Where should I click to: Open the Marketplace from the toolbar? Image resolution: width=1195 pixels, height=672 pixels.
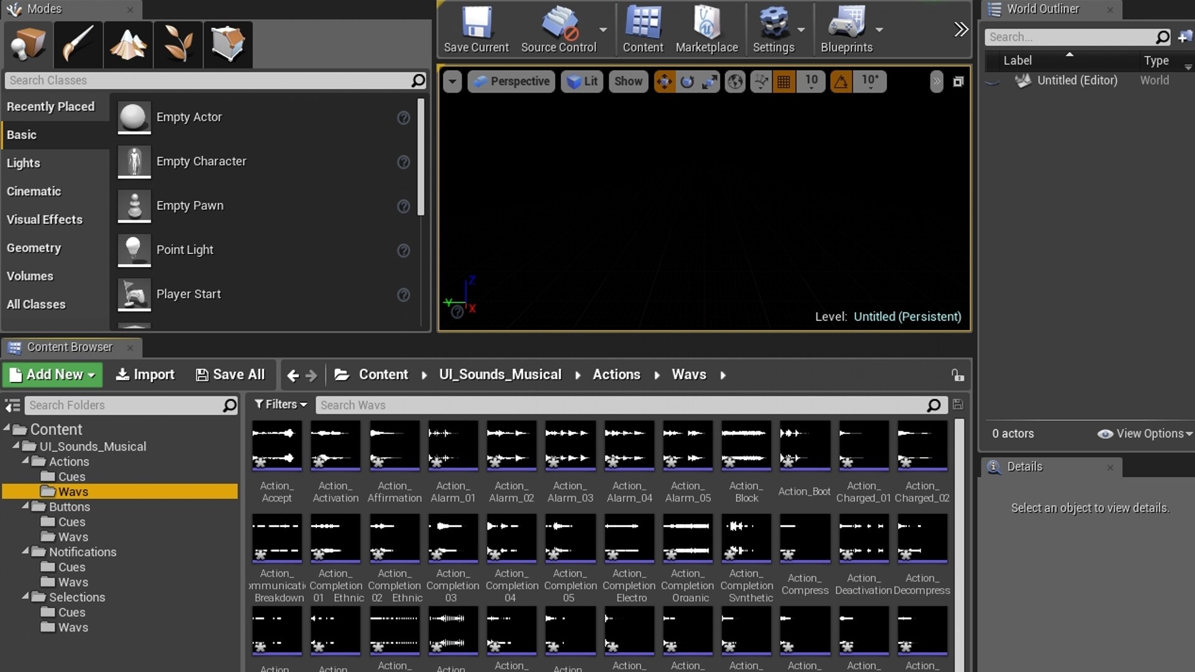706,29
